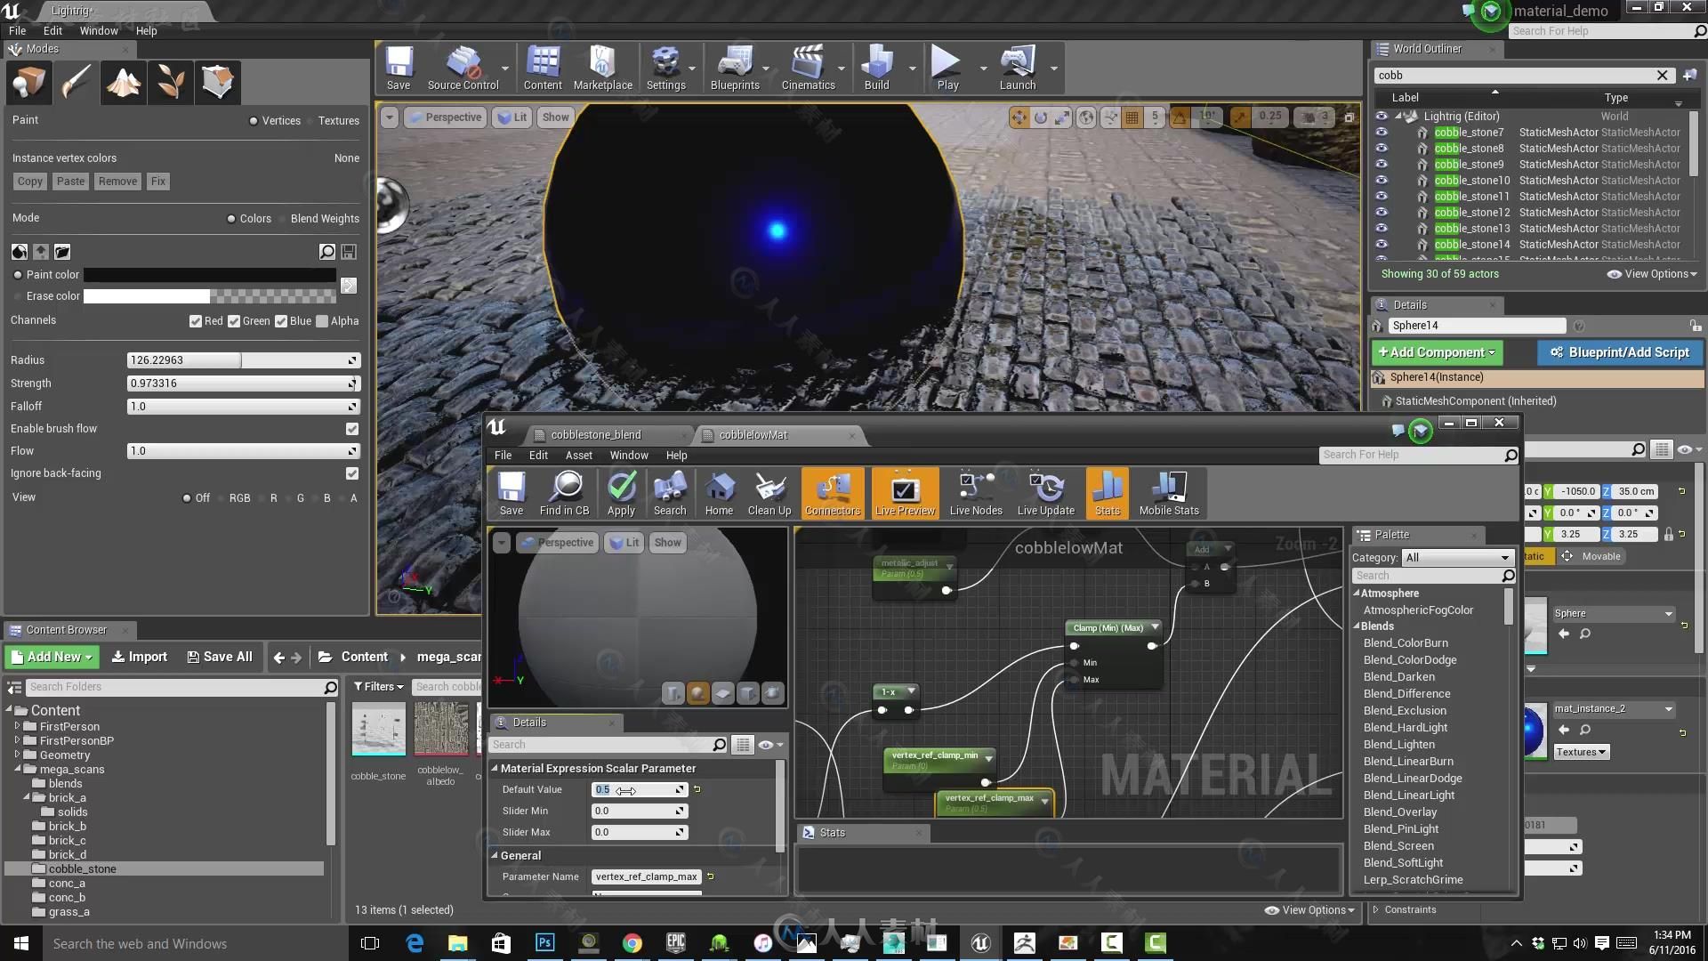Click the Erase color swatch

point(210,296)
